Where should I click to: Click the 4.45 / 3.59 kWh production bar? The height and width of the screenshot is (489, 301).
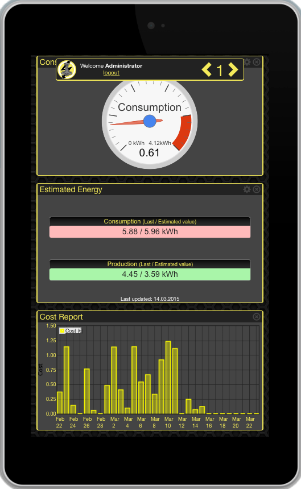pos(150,274)
